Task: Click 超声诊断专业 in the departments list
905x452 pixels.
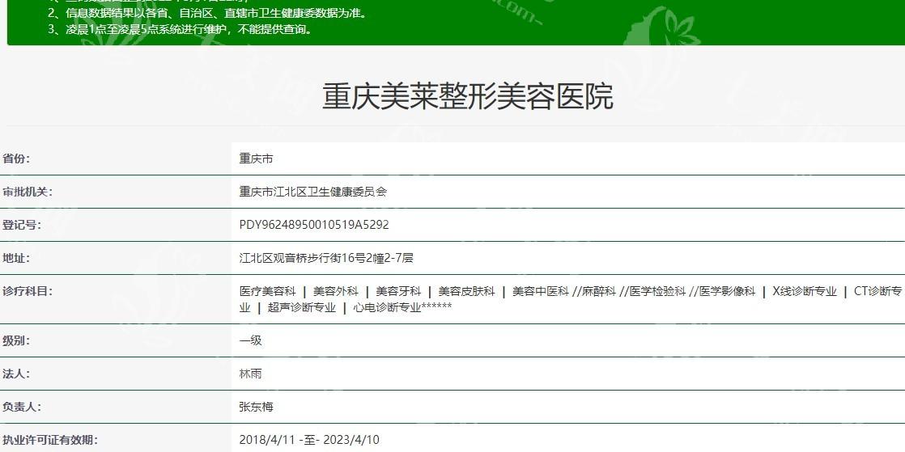Action: point(302,307)
